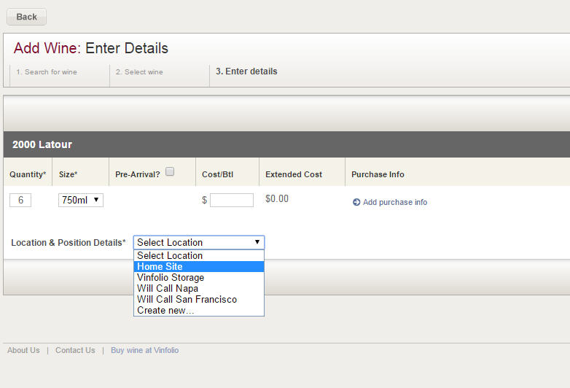This screenshot has width=570, height=388.
Task: Select Will Call San Francisco option
Action: tap(199, 299)
